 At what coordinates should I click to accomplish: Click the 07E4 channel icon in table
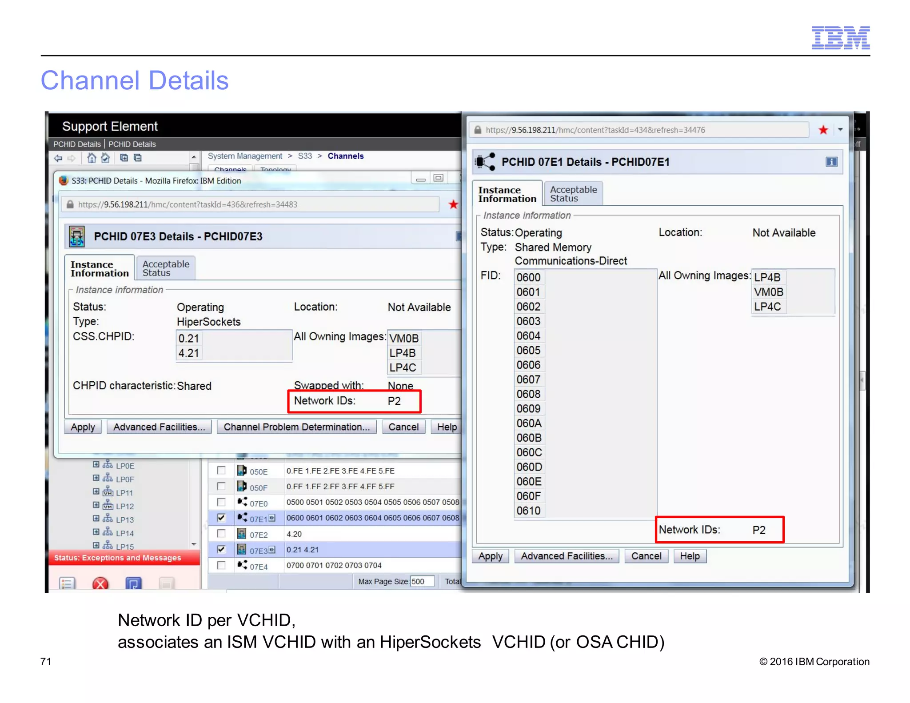(242, 565)
